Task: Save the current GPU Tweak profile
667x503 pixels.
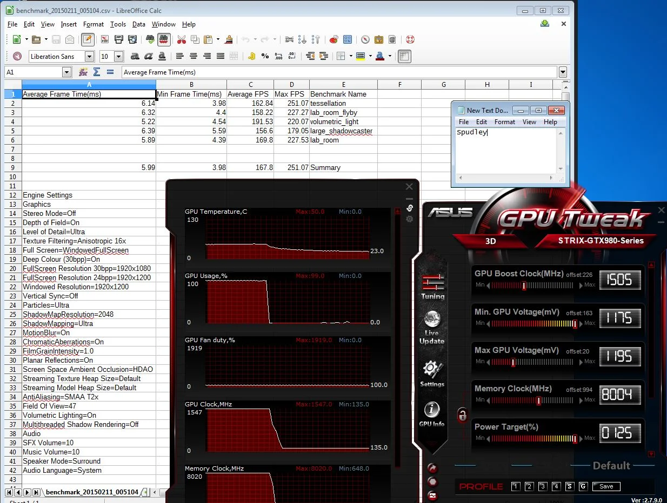Action: (x=606, y=486)
